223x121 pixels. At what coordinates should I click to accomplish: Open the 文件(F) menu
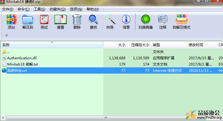[8, 9]
